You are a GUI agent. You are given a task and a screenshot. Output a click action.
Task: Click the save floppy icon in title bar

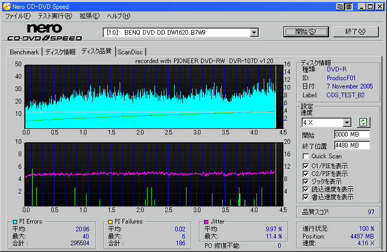(x=349, y=7)
